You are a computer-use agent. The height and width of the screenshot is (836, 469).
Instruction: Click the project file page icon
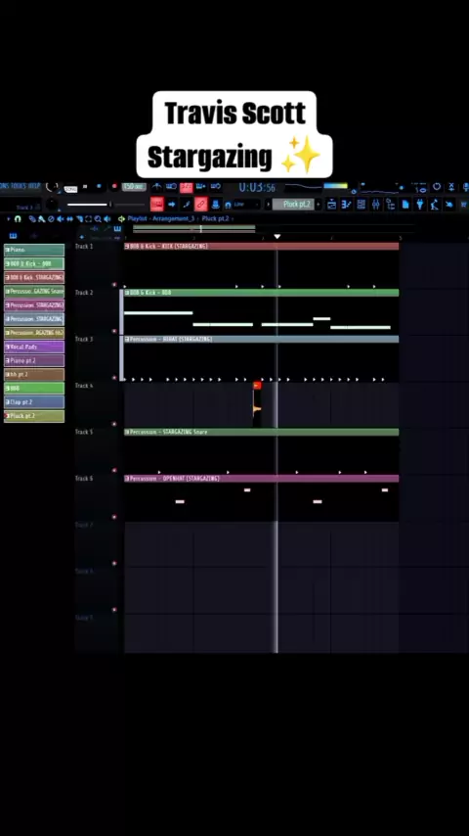point(405,205)
